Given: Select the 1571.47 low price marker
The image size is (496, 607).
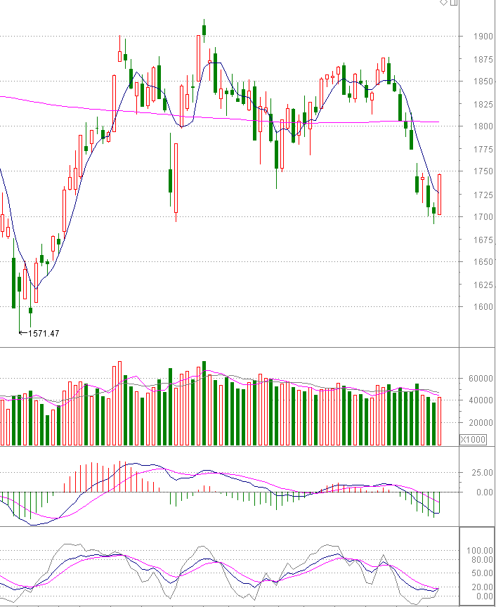Looking at the screenshot, I should pyautogui.click(x=43, y=333).
